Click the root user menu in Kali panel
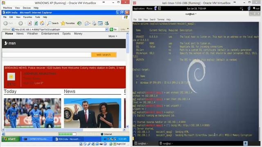262x147 pixels. tap(256, 9)
